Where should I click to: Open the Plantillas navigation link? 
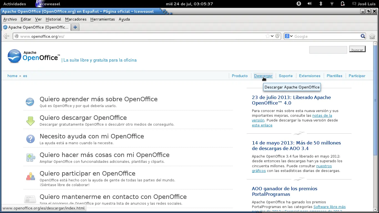335,76
